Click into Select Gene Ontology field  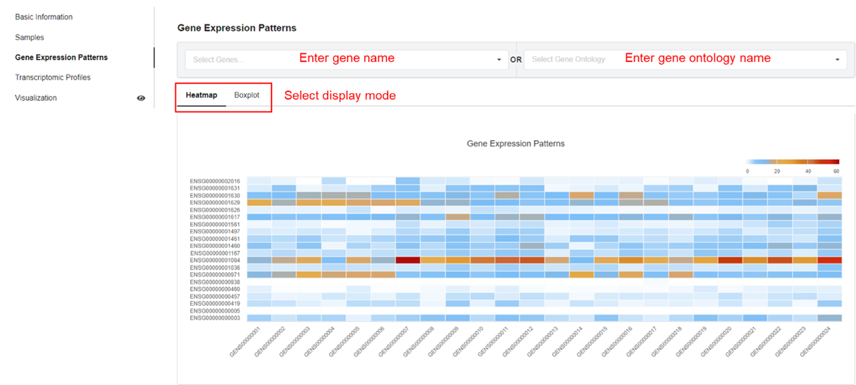pos(677,59)
